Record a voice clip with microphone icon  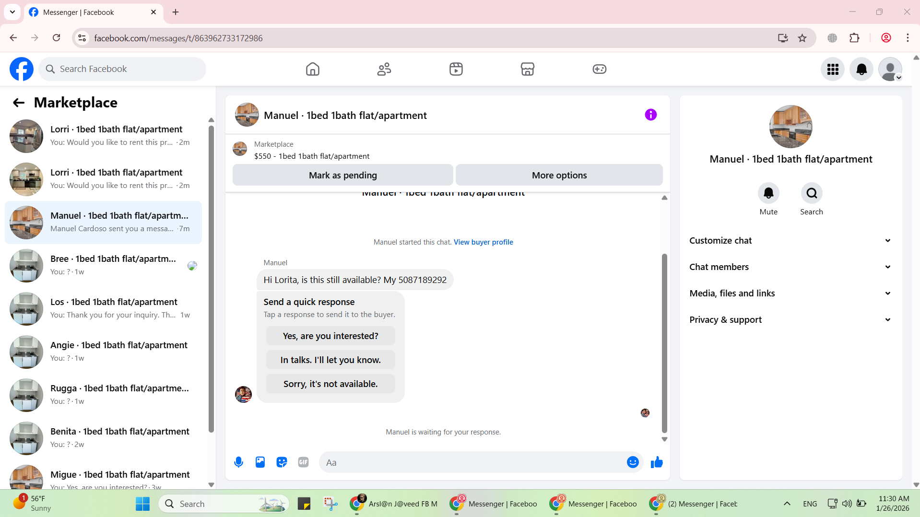coord(238,462)
